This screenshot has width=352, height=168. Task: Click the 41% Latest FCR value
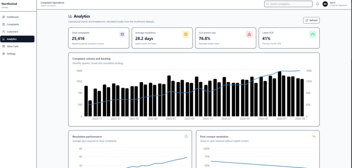(x=266, y=38)
